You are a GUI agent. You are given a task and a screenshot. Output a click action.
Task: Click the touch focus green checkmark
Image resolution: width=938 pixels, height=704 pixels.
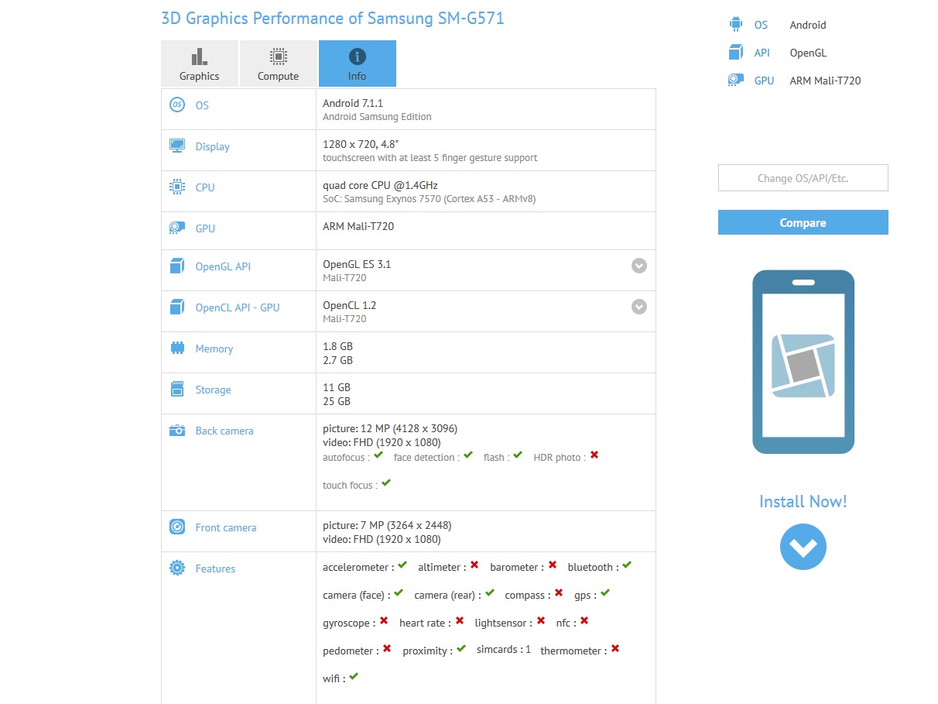click(x=386, y=483)
